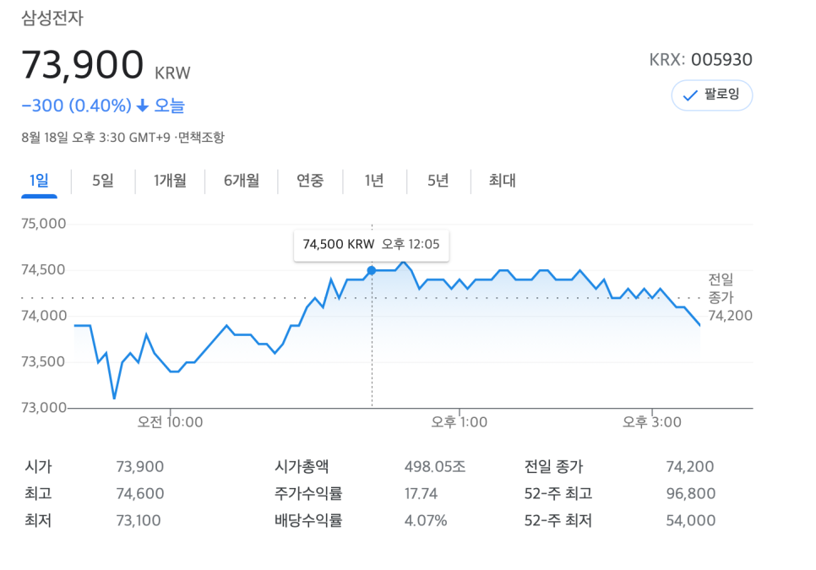
Task: Select the 6개월 range tab
Action: [242, 181]
